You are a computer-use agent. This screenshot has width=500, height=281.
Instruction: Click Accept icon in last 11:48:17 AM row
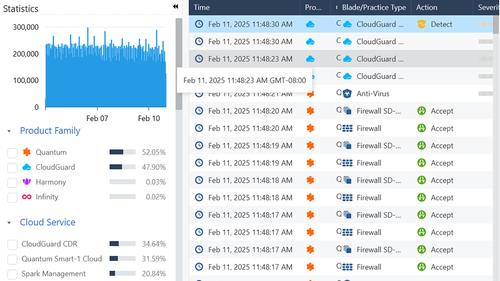click(421, 267)
